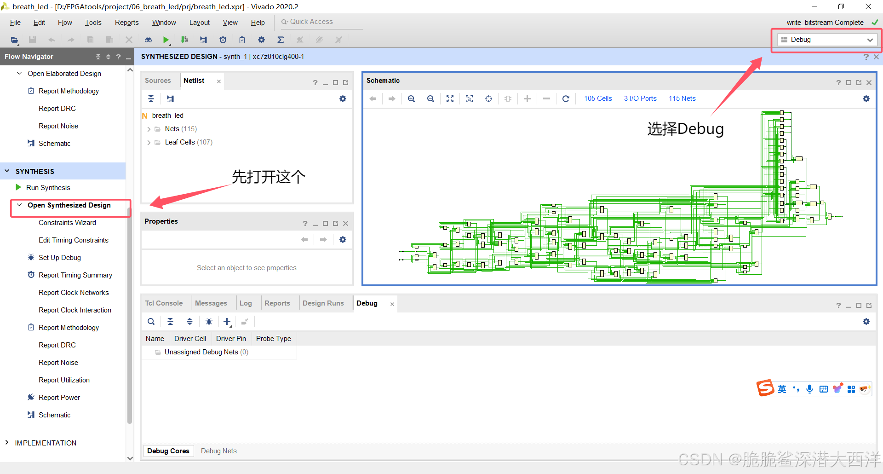Click Flow Navigator expand all icon

tap(109, 57)
